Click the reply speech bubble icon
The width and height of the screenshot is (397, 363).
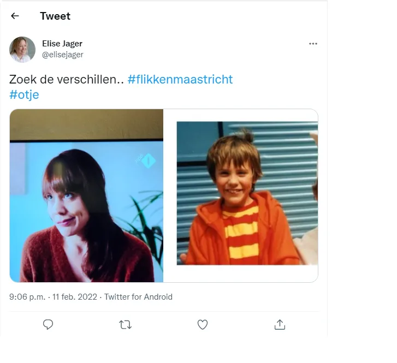click(48, 324)
